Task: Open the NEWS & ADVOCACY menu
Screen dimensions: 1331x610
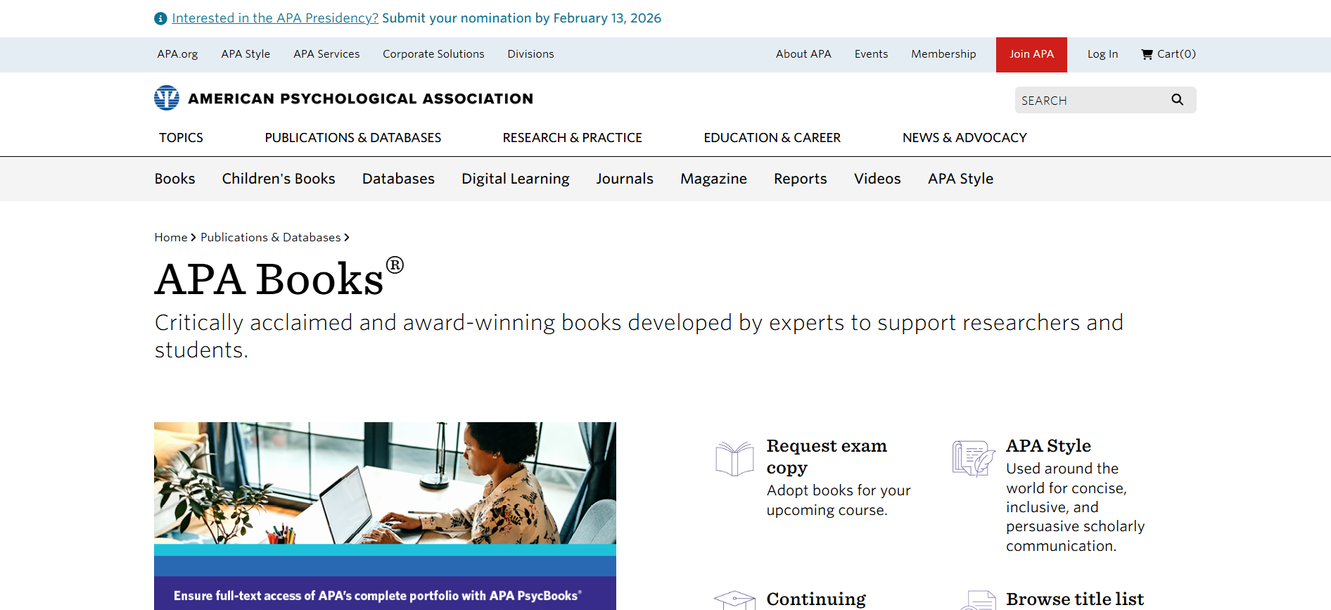Action: point(964,138)
